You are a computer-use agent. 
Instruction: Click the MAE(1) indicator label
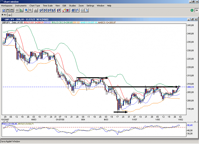(x=89, y=23)
